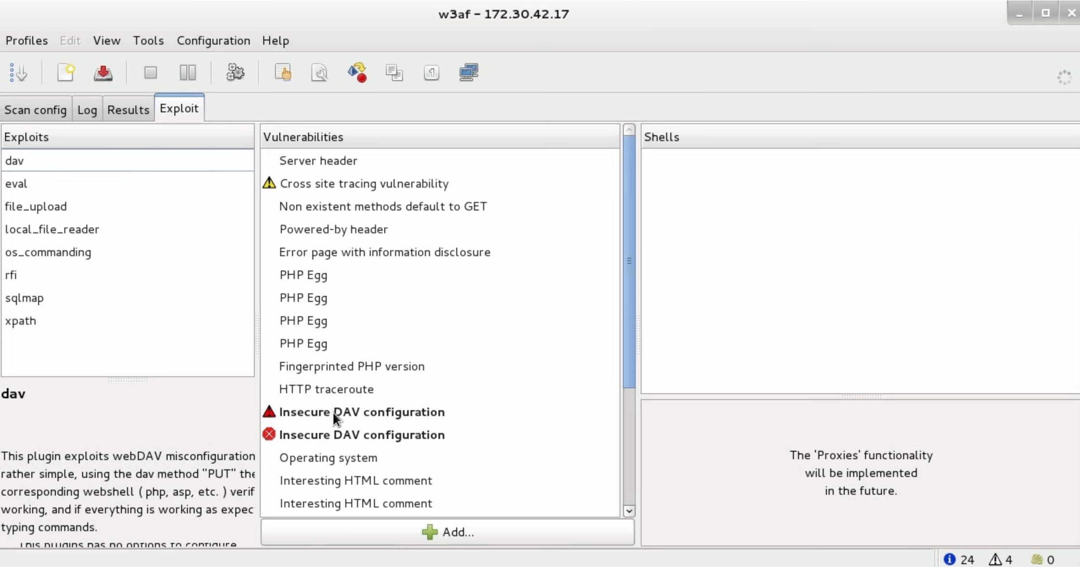Create a new profile with star-page icon
Image resolution: width=1080 pixels, height=567 pixels.
pyautogui.click(x=66, y=73)
